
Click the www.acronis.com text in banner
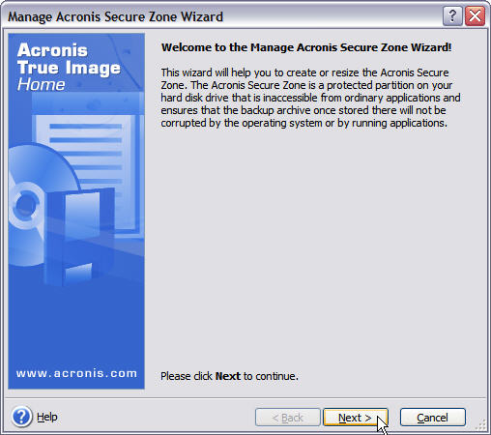tap(76, 373)
